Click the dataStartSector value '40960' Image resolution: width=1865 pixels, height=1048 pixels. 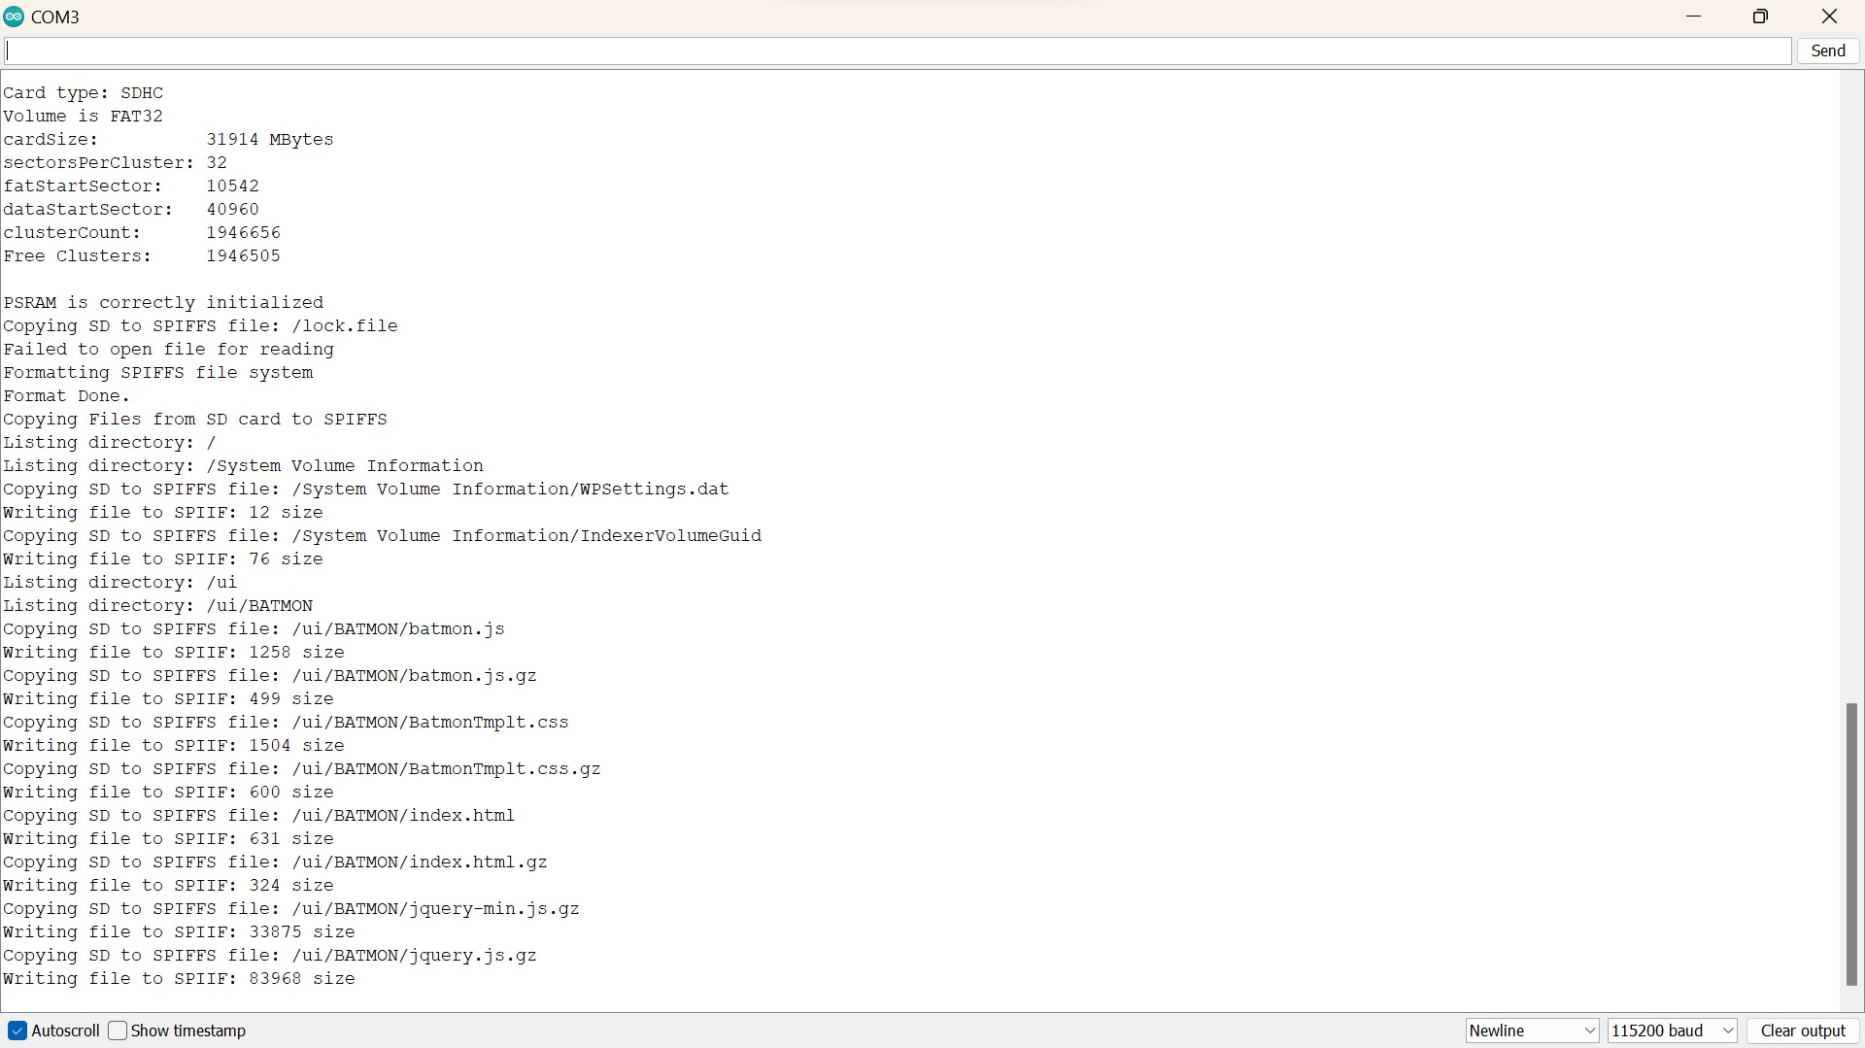[x=232, y=210]
